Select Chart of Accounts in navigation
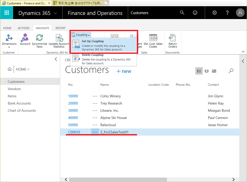 pyautogui.click(x=22, y=111)
